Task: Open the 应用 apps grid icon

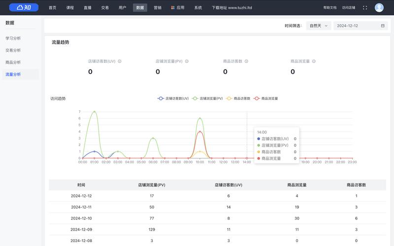Action: pyautogui.click(x=173, y=7)
